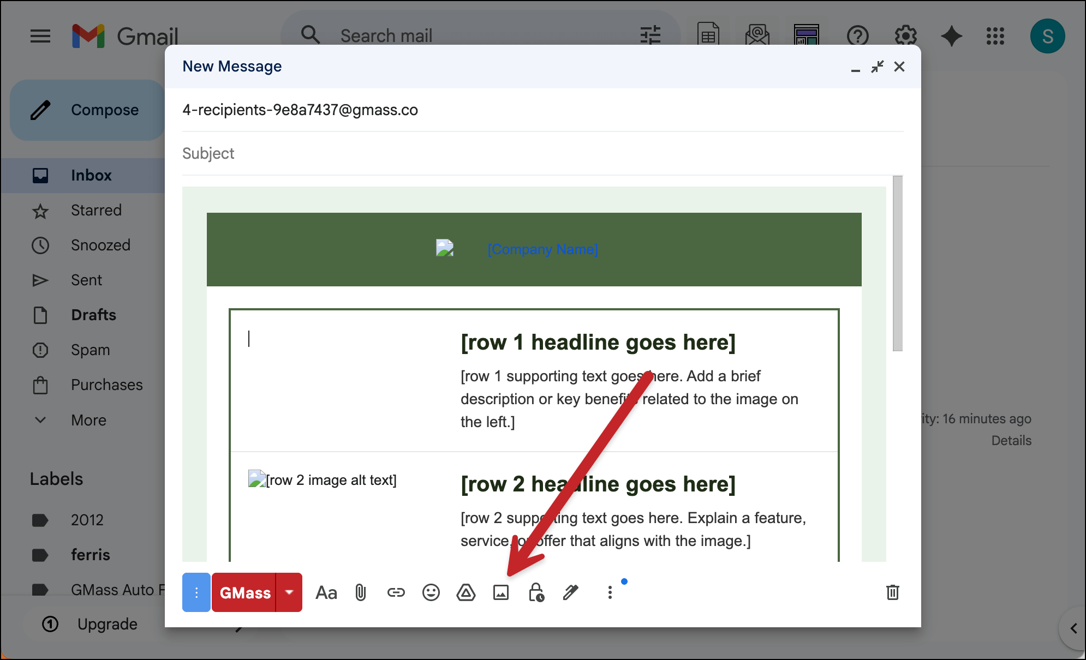
Task: Open Drafts folder in sidebar
Action: click(x=93, y=315)
